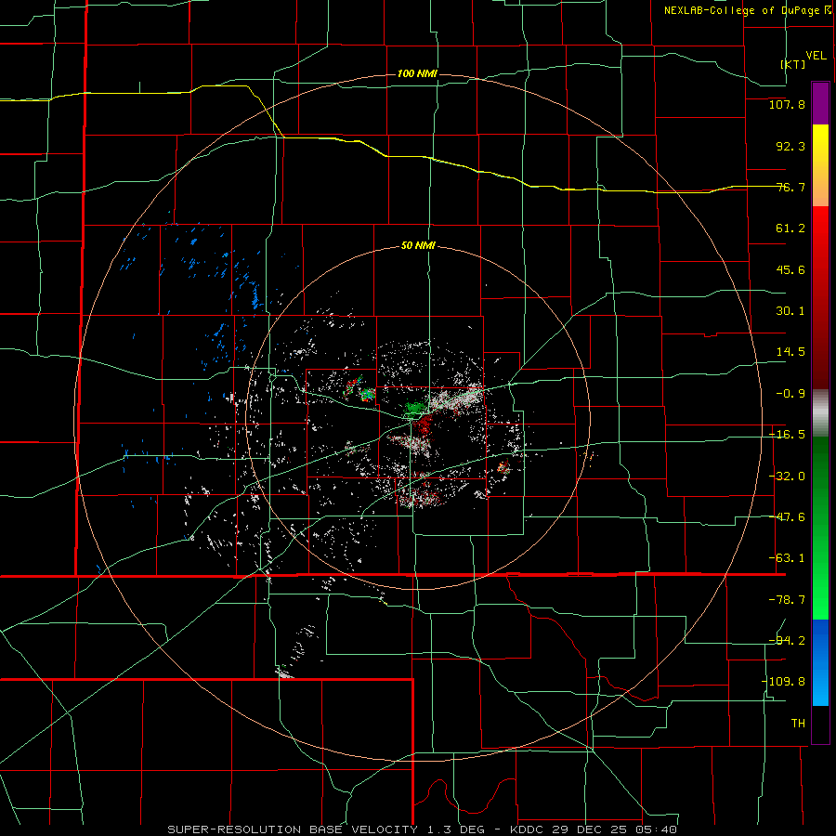Pick the blue segment of the color bar
Viewport: 836px width, 836px height.
820,662
